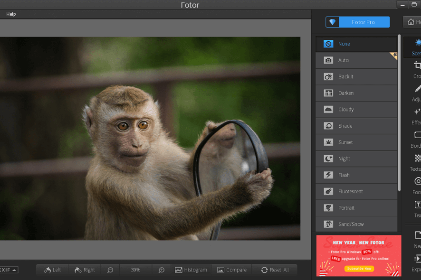Apply the Backlit scene preset
The height and width of the screenshot is (280, 421).
(x=356, y=77)
